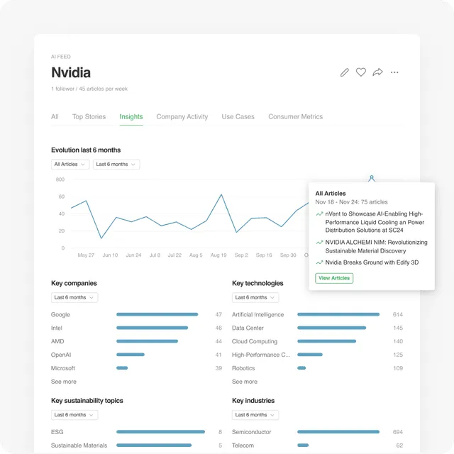
Task: Change Key companies time range dropdown
Action: [x=74, y=298]
